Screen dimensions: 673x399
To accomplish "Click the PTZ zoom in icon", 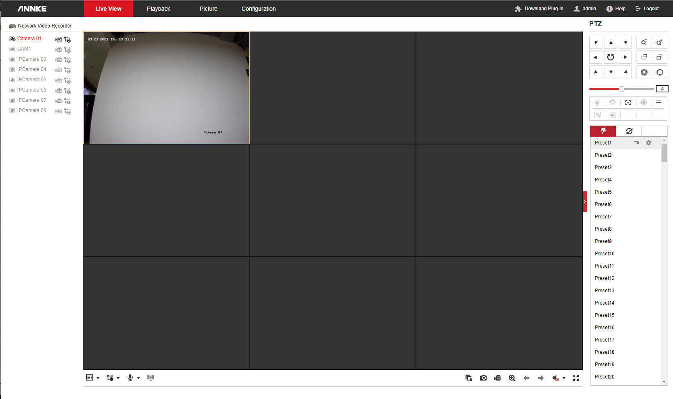I will click(659, 42).
